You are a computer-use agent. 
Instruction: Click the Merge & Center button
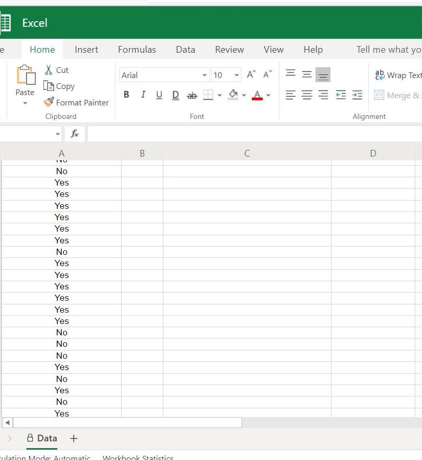[397, 95]
